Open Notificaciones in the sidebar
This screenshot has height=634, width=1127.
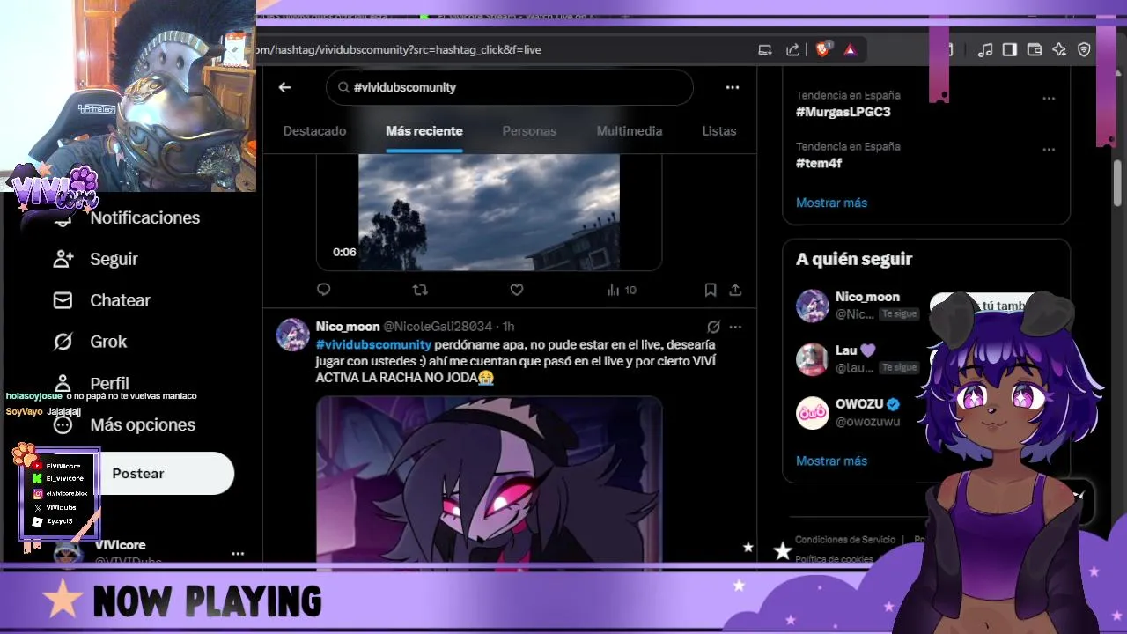144,217
